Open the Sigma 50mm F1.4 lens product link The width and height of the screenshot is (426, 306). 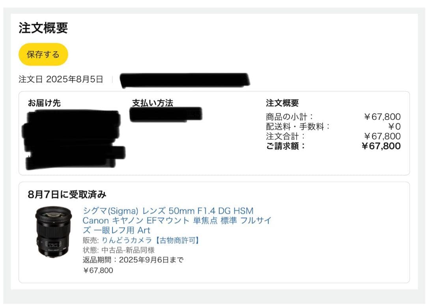point(177,220)
